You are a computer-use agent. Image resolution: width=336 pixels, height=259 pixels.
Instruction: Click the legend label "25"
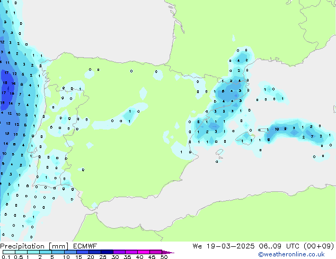103,257
